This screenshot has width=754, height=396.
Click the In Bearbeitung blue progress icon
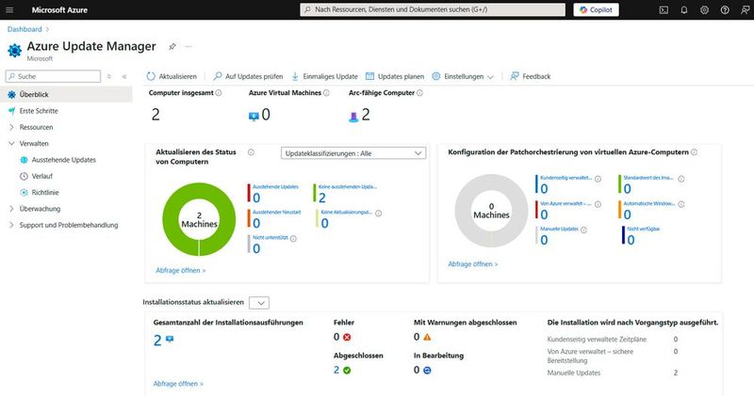427,370
